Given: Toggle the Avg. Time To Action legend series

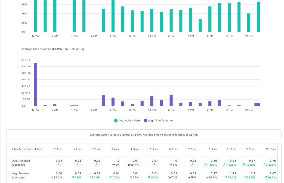Looking at the screenshot, I should click(x=160, y=121).
